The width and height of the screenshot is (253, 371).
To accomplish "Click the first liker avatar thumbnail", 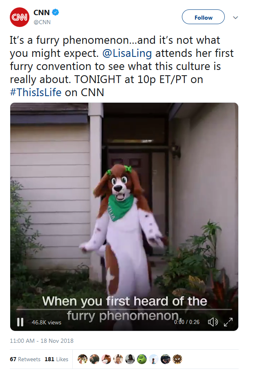I will coord(83,359).
